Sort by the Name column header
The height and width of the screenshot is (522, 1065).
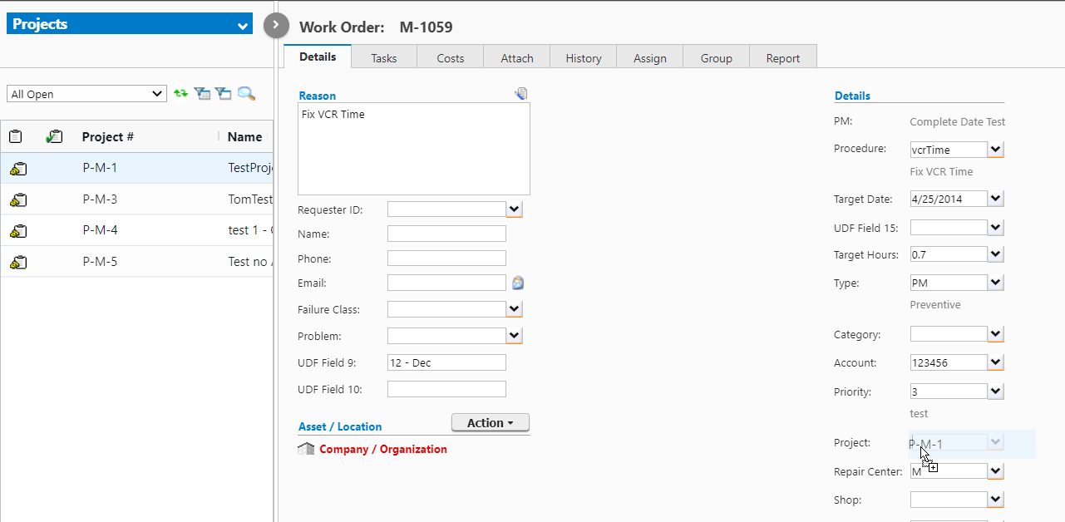[245, 136]
